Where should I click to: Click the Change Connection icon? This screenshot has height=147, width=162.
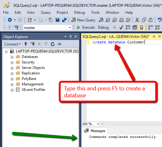pyautogui.click(x=16, y=27)
